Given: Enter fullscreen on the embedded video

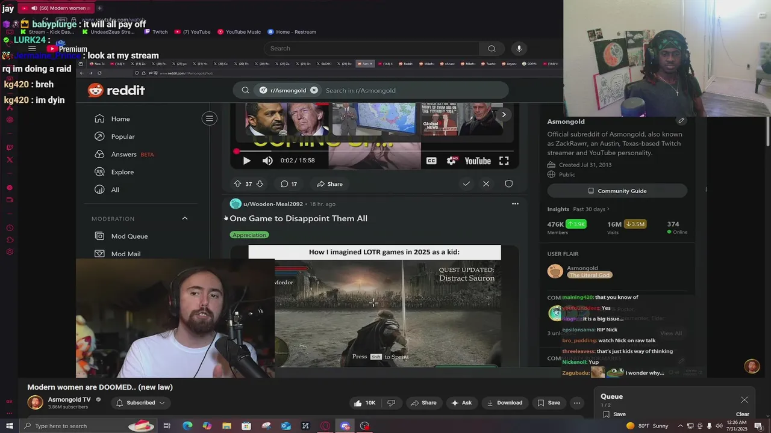Looking at the screenshot, I should (x=504, y=161).
